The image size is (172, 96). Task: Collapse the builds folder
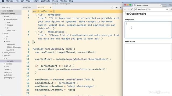click(6, 17)
